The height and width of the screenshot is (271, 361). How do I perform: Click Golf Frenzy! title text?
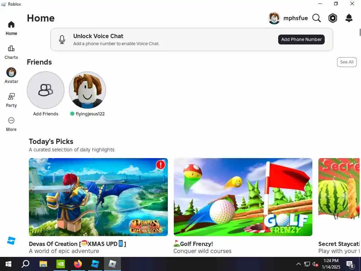pyautogui.click(x=193, y=244)
